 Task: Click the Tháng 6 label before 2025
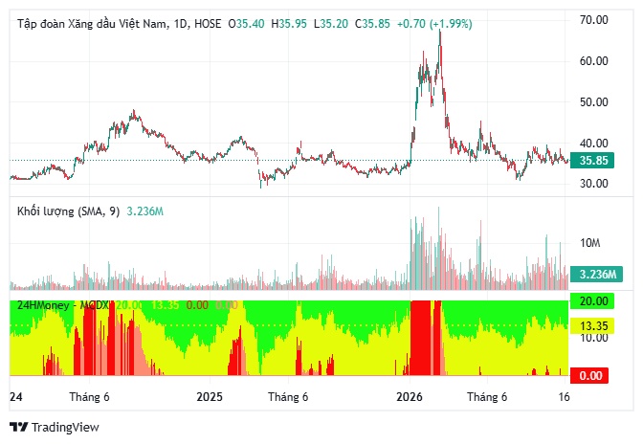pyautogui.click(x=89, y=397)
